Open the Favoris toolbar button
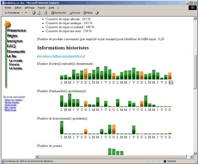The image size is (198, 164). coord(74,13)
